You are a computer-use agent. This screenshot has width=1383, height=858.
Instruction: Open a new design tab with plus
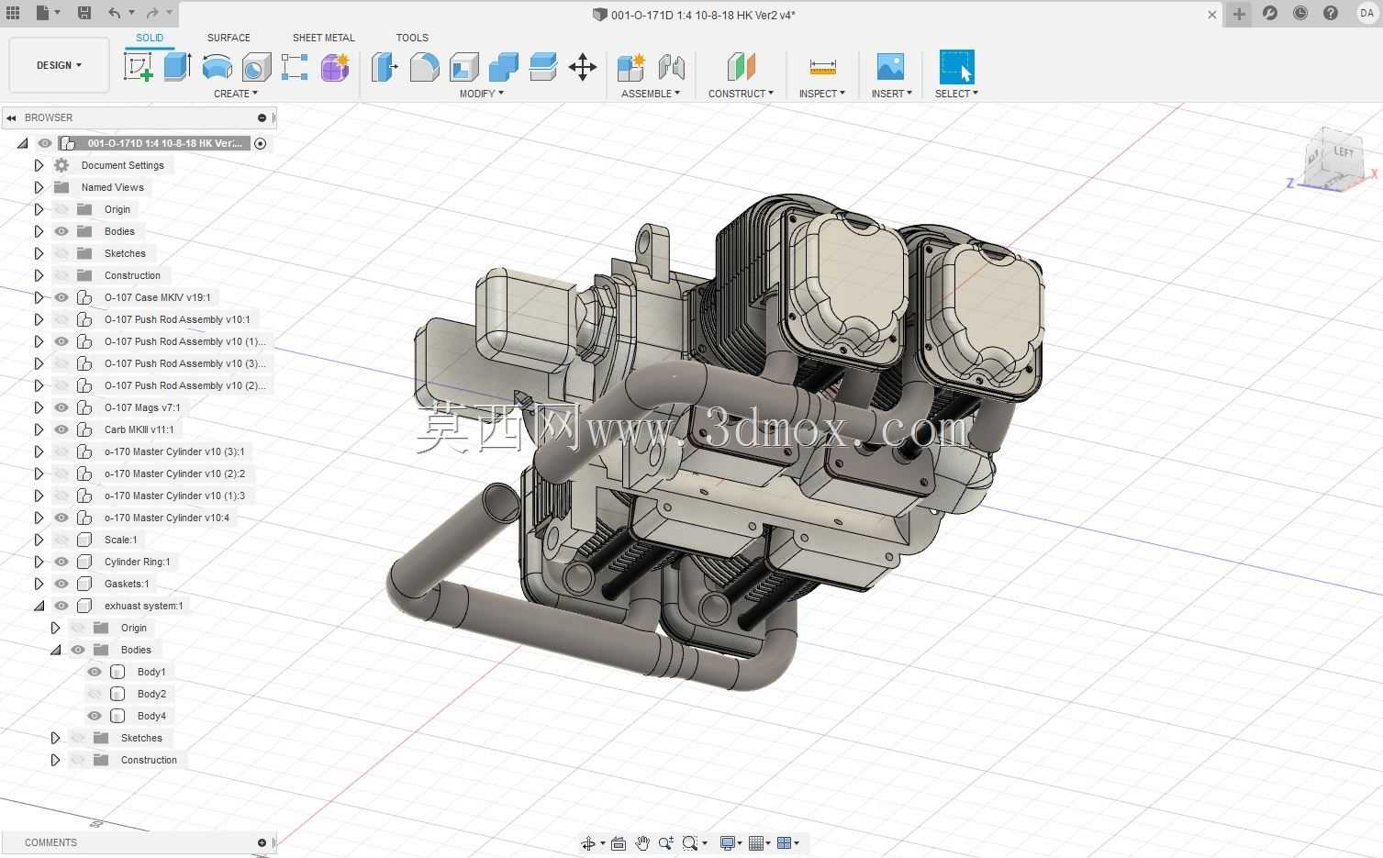click(1239, 14)
